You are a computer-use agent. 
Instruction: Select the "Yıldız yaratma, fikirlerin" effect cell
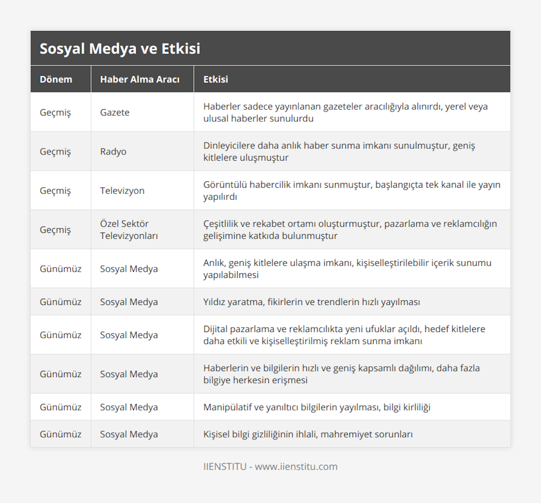pyautogui.click(x=312, y=302)
